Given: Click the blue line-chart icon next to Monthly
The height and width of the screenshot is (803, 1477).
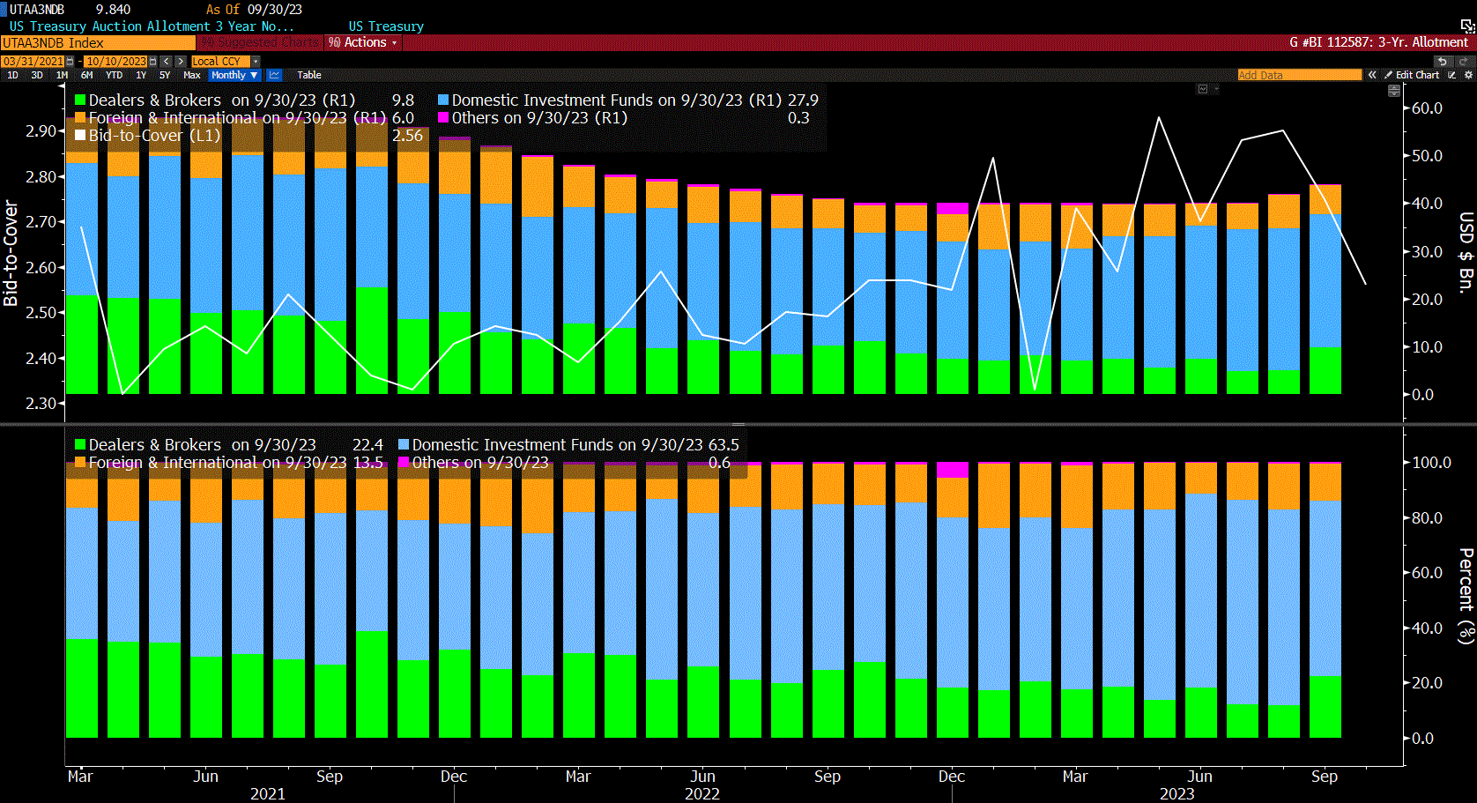Looking at the screenshot, I should click(x=273, y=76).
